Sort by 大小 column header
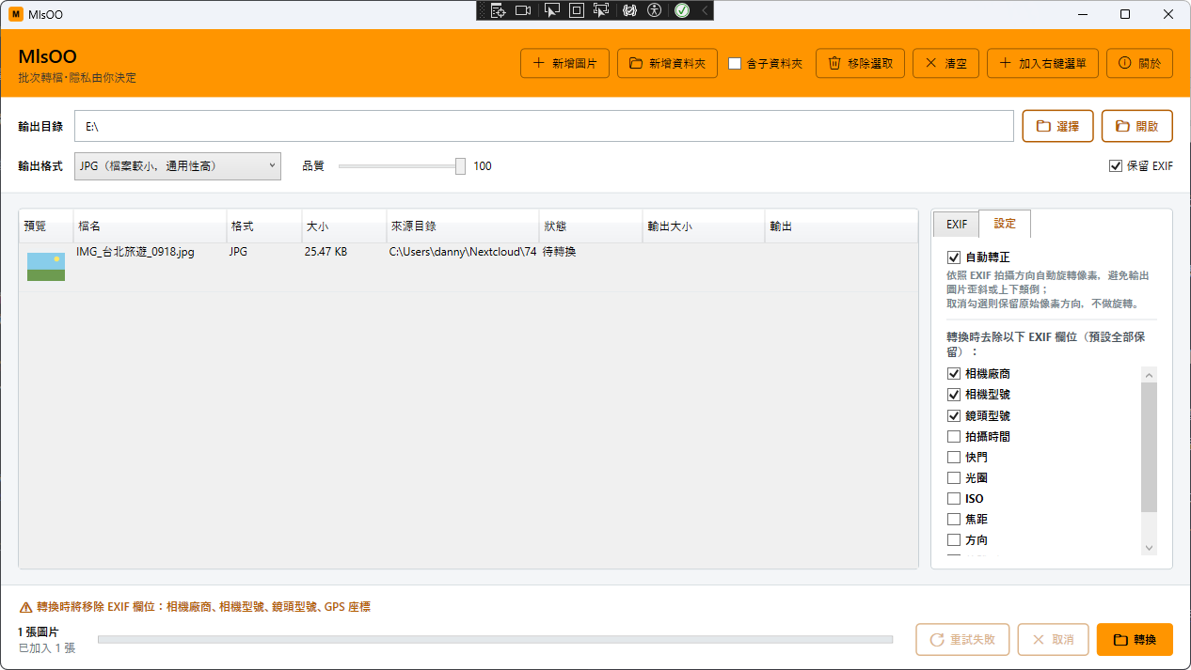1191x670 pixels. [x=344, y=226]
